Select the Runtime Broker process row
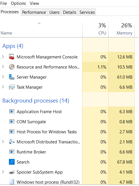139x186 pixels. pyautogui.click(x=67, y=152)
